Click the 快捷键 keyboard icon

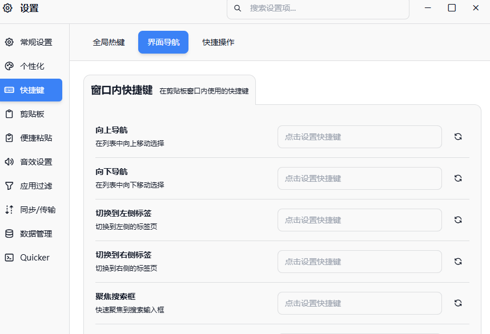pyautogui.click(x=9, y=90)
